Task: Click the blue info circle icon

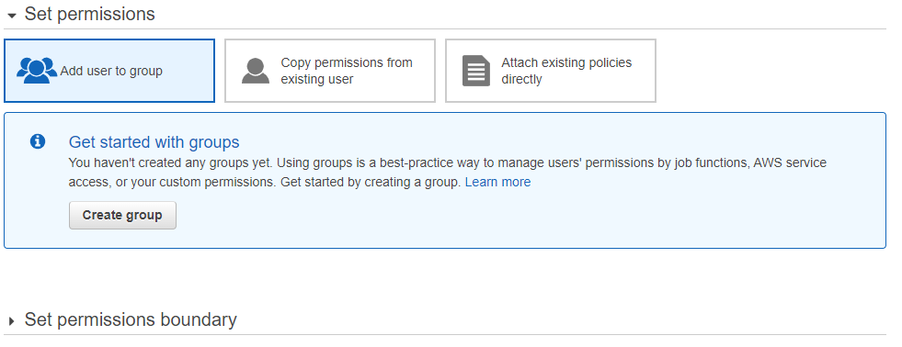Action: (x=38, y=141)
